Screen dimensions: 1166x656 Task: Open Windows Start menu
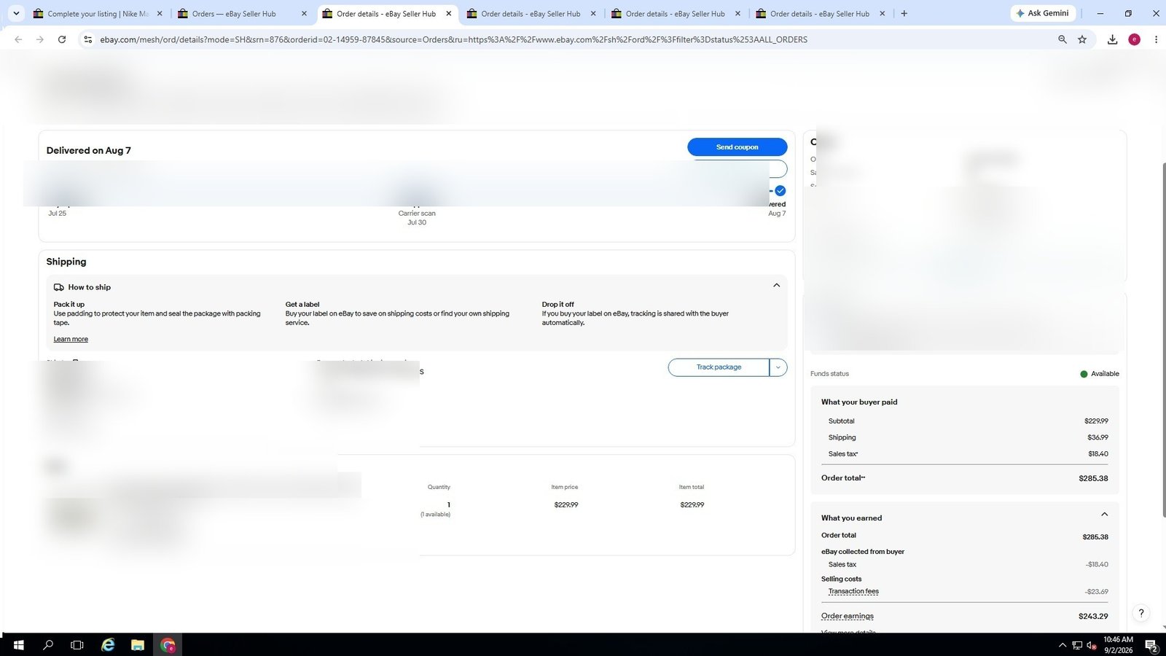coord(18,645)
